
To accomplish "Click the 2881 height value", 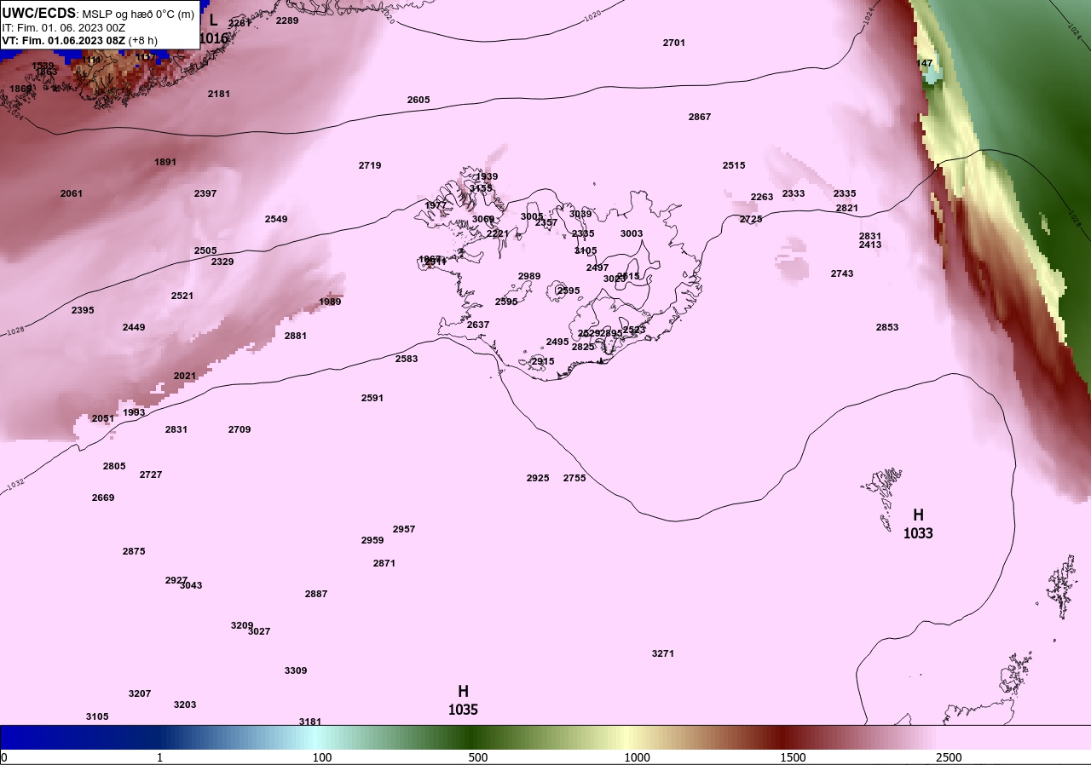I will [x=296, y=336].
